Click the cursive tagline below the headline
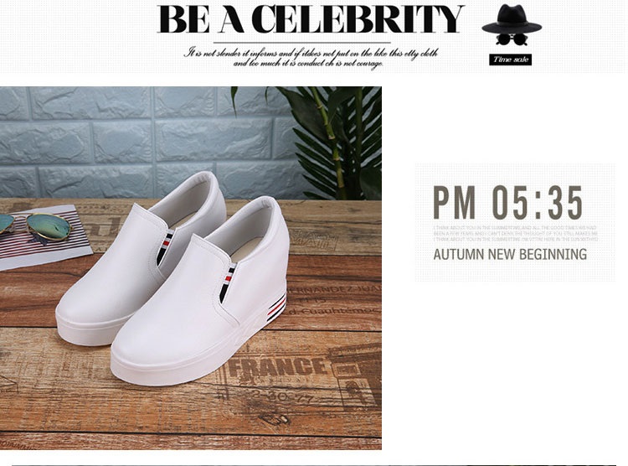This screenshot has height=466, width=628. [311, 58]
